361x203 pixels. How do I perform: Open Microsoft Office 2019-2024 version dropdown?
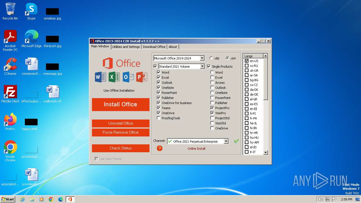click(x=202, y=58)
